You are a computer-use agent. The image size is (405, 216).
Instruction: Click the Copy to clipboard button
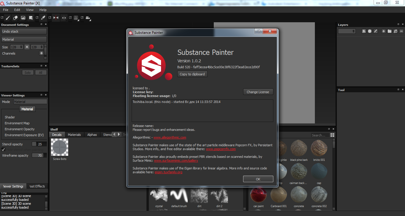(192, 74)
